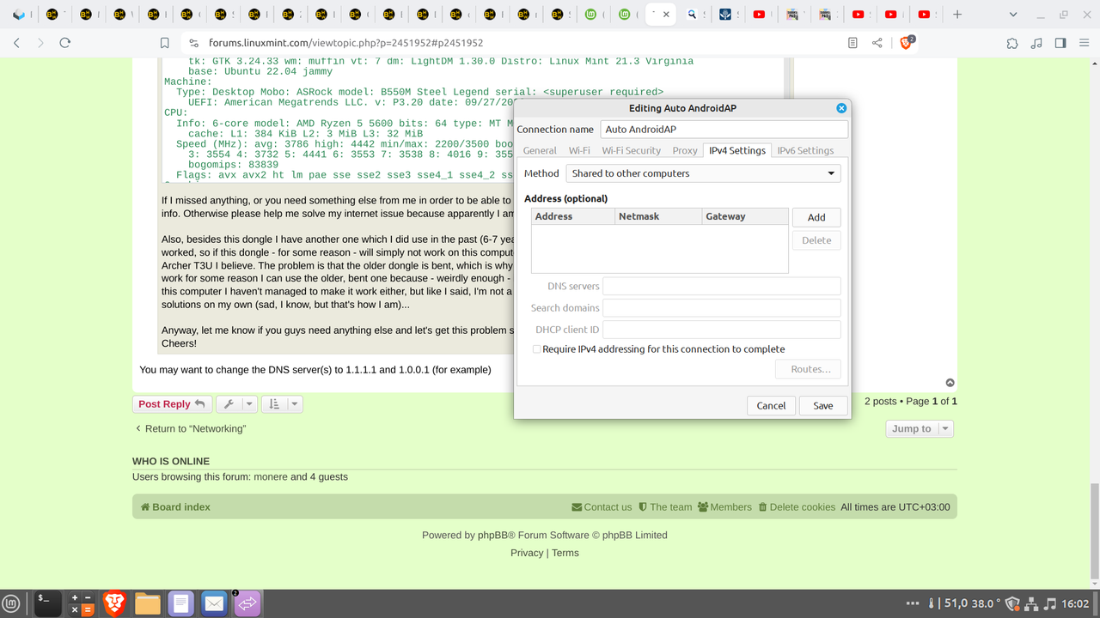Switch to the Wi-Fi tab

(579, 150)
